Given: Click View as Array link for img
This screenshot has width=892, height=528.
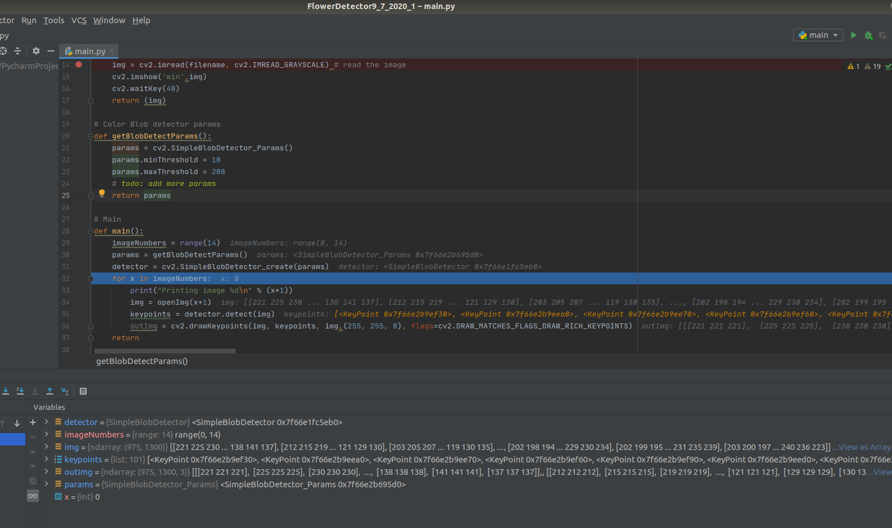Looking at the screenshot, I should click(864, 447).
